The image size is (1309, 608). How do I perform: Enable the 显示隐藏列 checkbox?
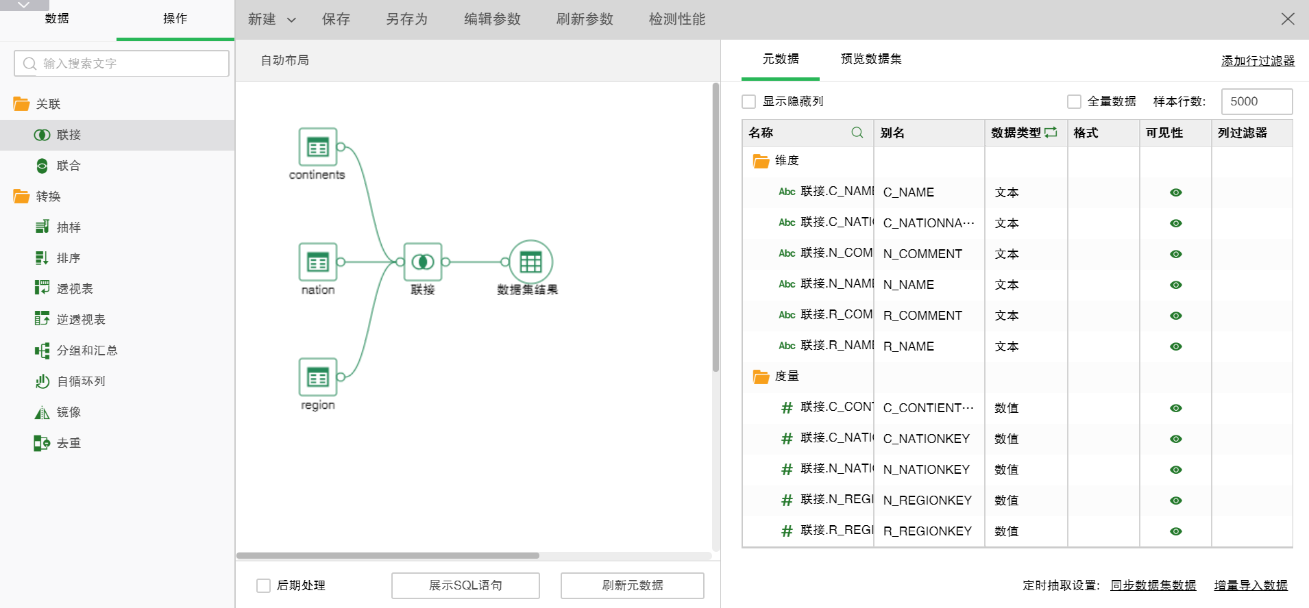[x=749, y=101]
